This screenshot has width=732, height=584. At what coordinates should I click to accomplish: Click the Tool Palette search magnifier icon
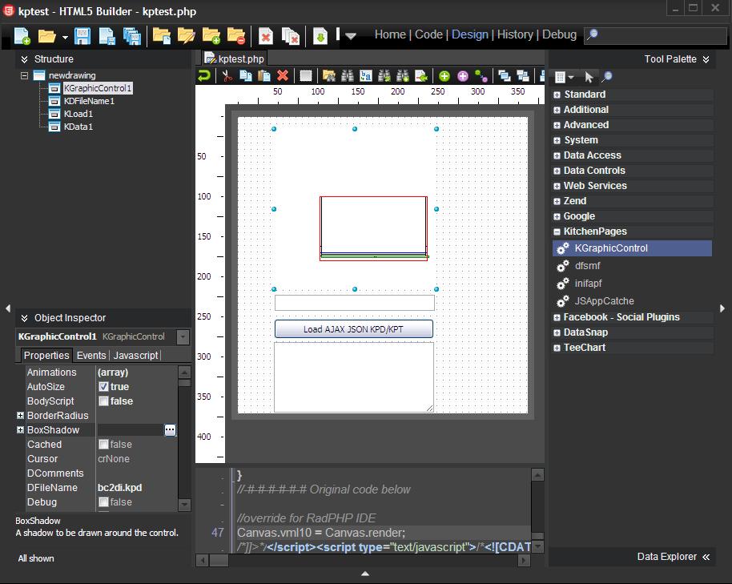[x=607, y=77]
